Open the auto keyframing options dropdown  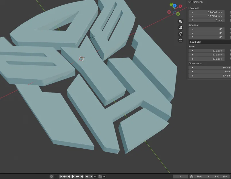point(55,176)
